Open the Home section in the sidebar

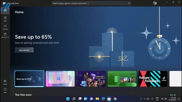pyautogui.click(x=5, y=10)
